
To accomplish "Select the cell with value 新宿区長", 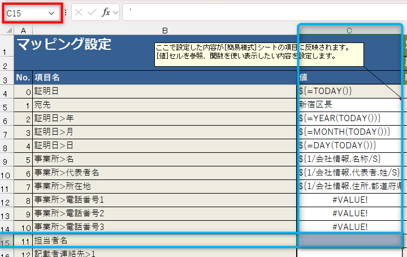I will (349, 105).
